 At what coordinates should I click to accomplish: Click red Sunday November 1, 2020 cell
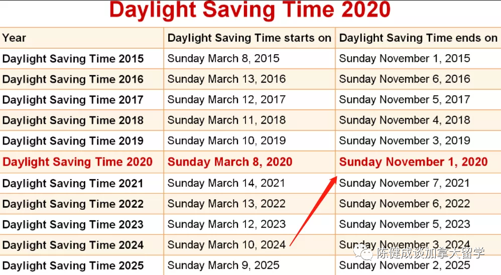click(414, 162)
